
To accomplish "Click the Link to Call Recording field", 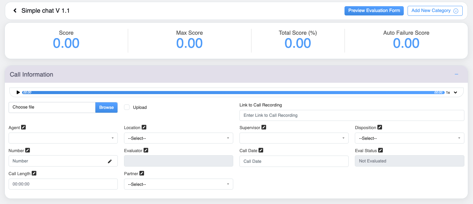I will pos(352,115).
